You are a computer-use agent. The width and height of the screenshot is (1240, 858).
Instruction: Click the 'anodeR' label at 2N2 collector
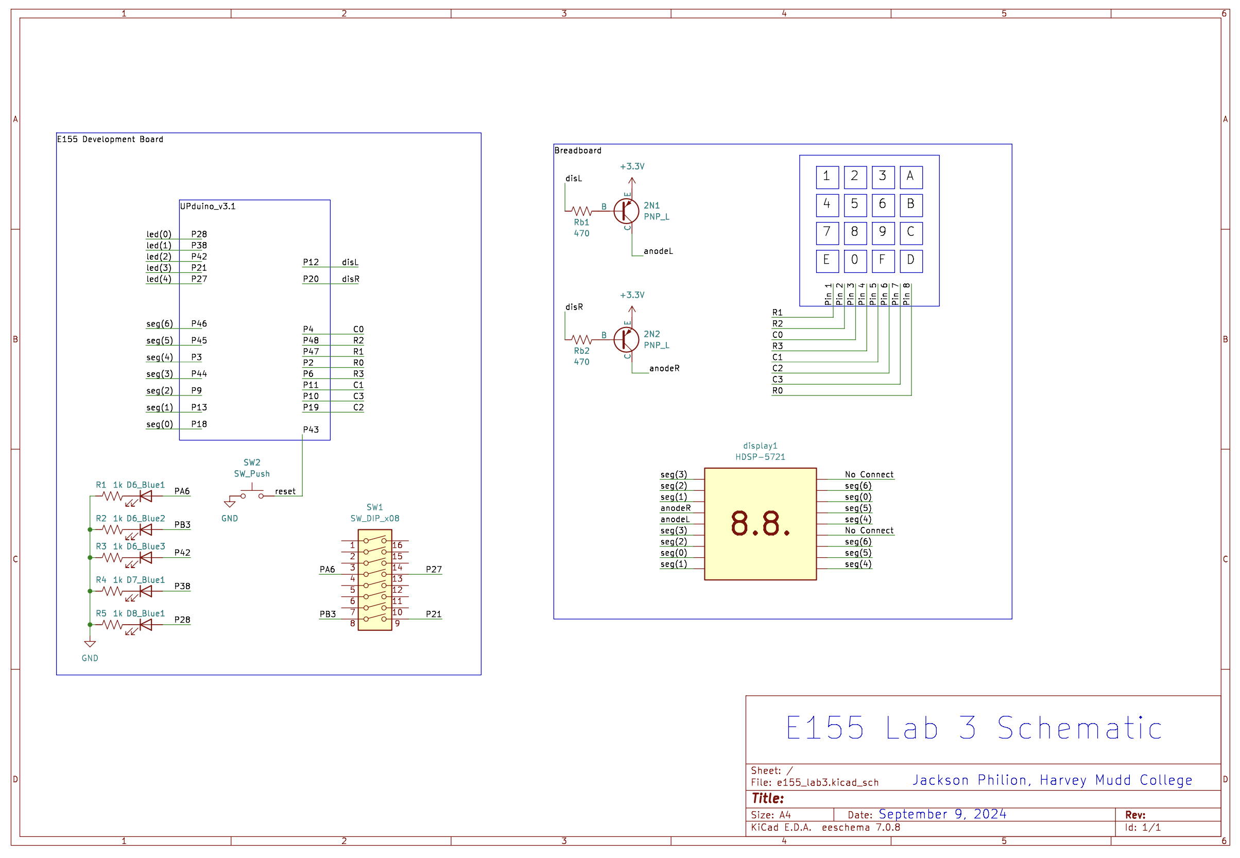(664, 368)
